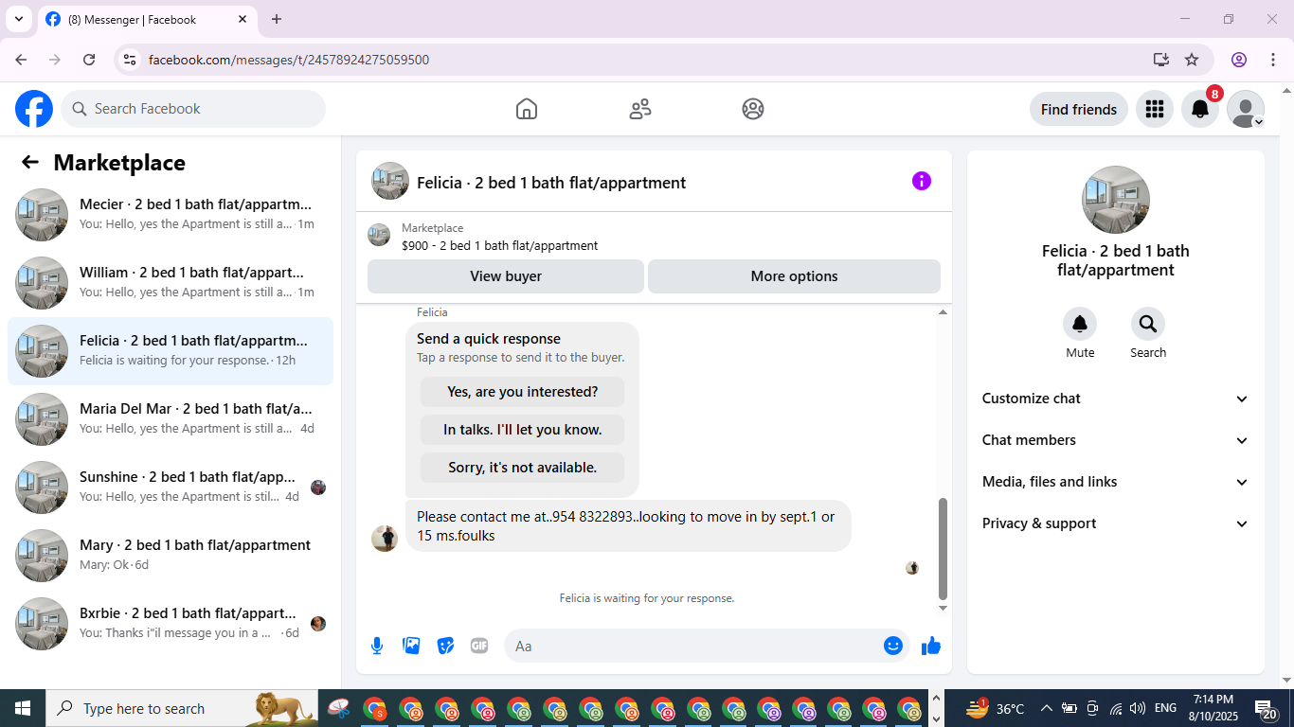
Task: Open the GIF picker icon
Action: tap(479, 646)
